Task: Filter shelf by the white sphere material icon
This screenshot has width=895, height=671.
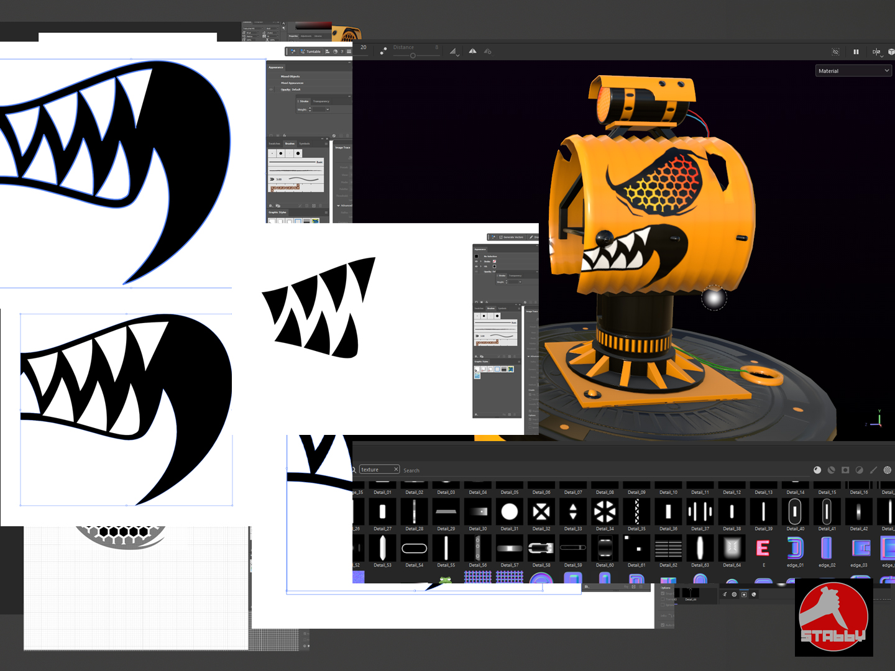Action: click(x=817, y=470)
